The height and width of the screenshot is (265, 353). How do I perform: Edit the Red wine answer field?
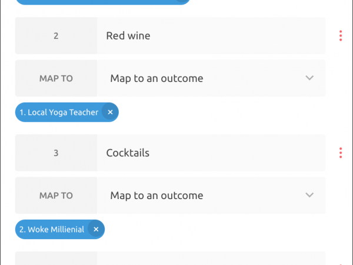pyautogui.click(x=211, y=36)
